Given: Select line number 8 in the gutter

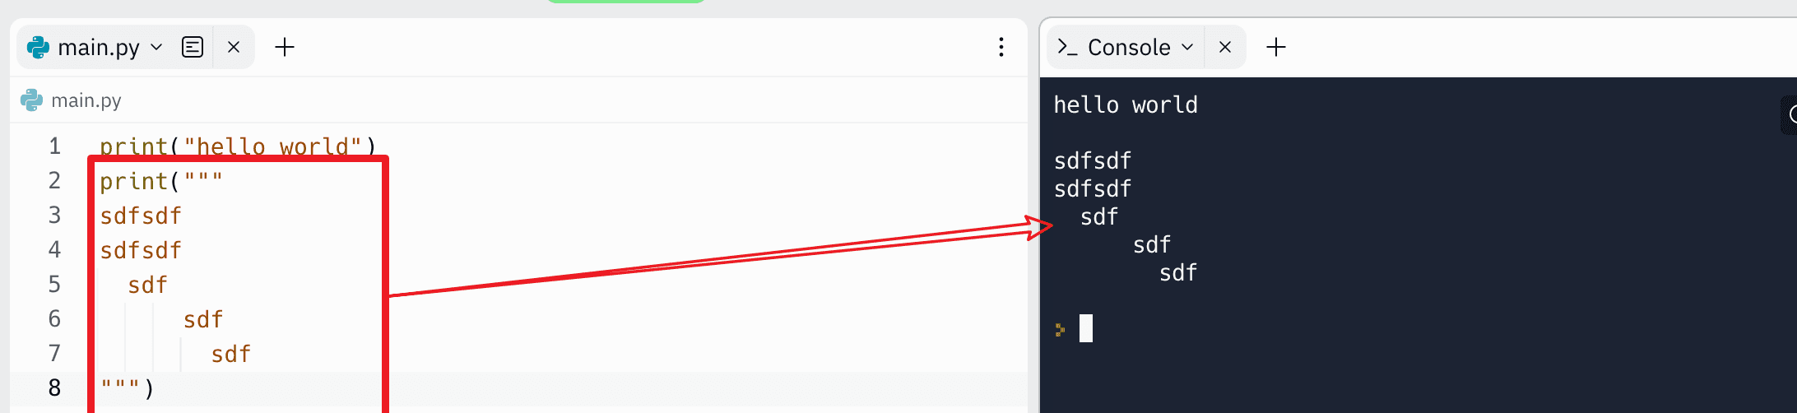Looking at the screenshot, I should 54,387.
